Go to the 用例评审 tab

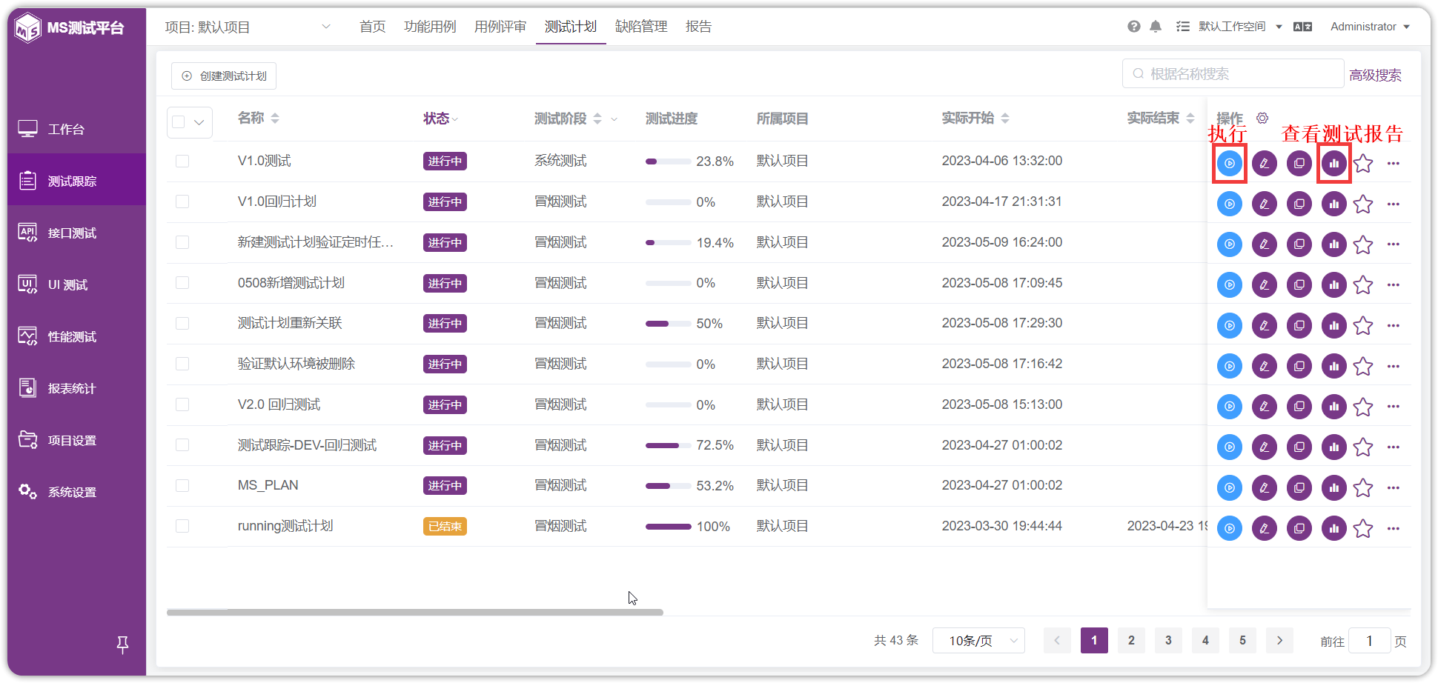point(500,27)
